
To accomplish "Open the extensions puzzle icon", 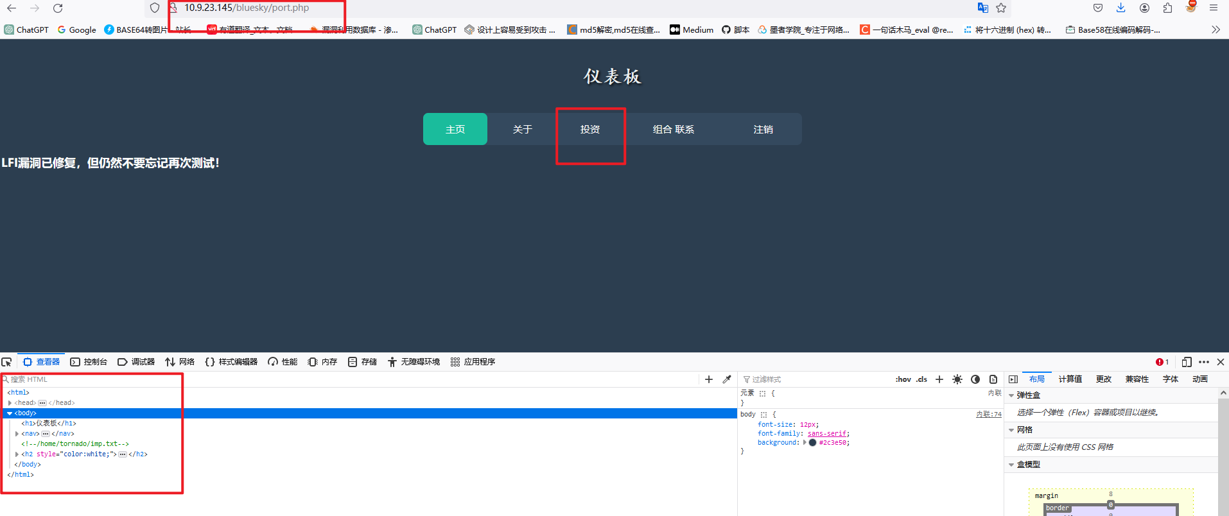I will click(1167, 8).
